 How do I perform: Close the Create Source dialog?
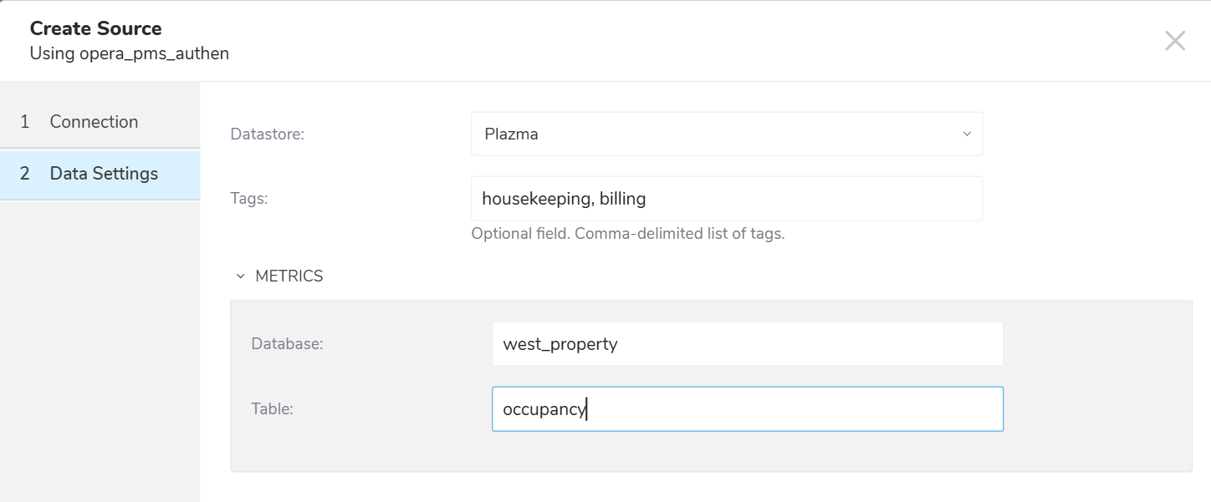pyautogui.click(x=1175, y=41)
